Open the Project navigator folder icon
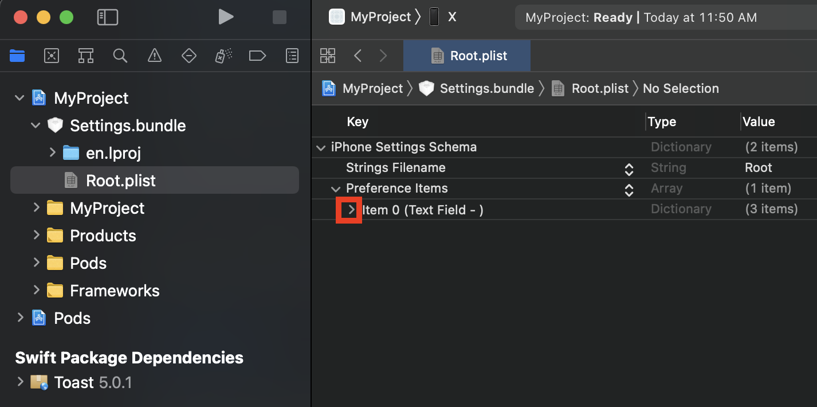Viewport: 817px width, 407px height. coord(17,56)
